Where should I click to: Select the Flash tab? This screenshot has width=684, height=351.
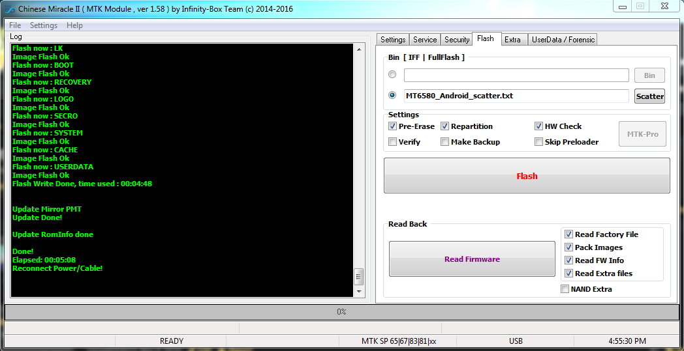pyautogui.click(x=486, y=39)
